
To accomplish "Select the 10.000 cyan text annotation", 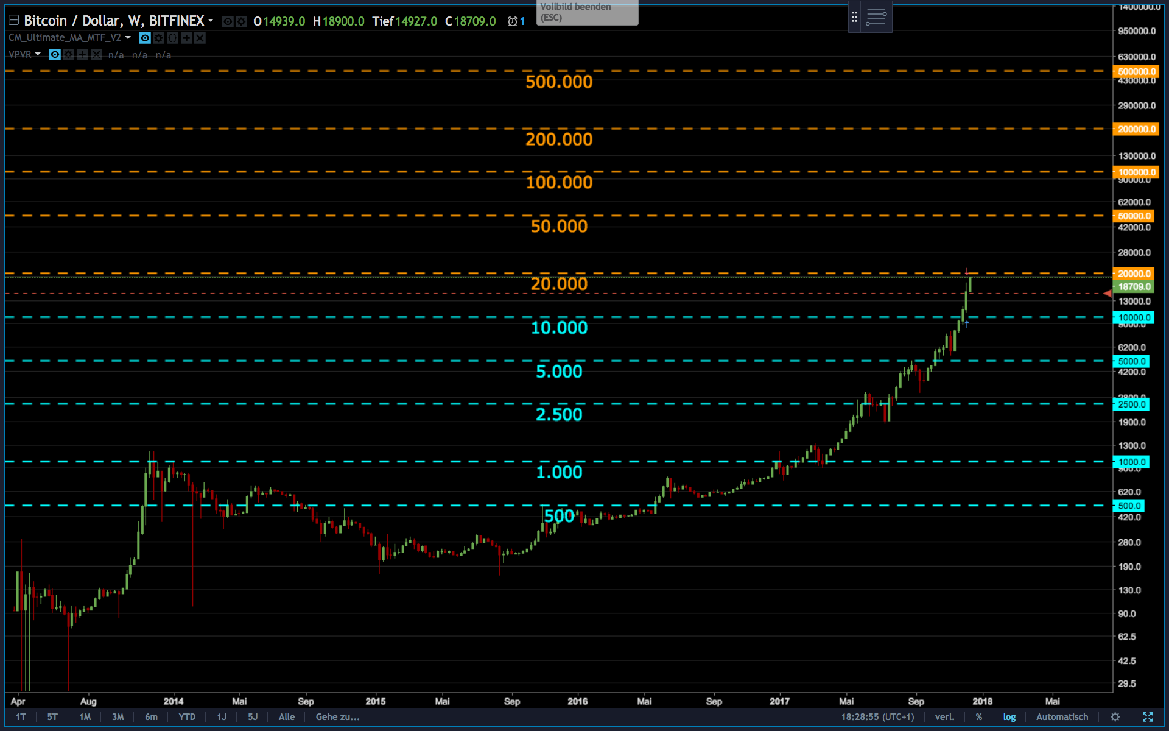I will [x=559, y=328].
